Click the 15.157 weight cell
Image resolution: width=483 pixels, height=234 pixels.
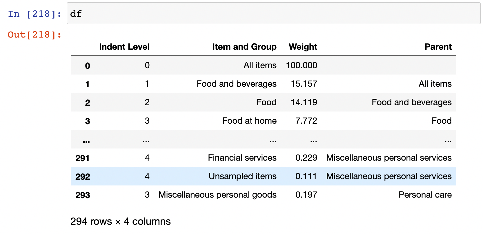pos(304,84)
